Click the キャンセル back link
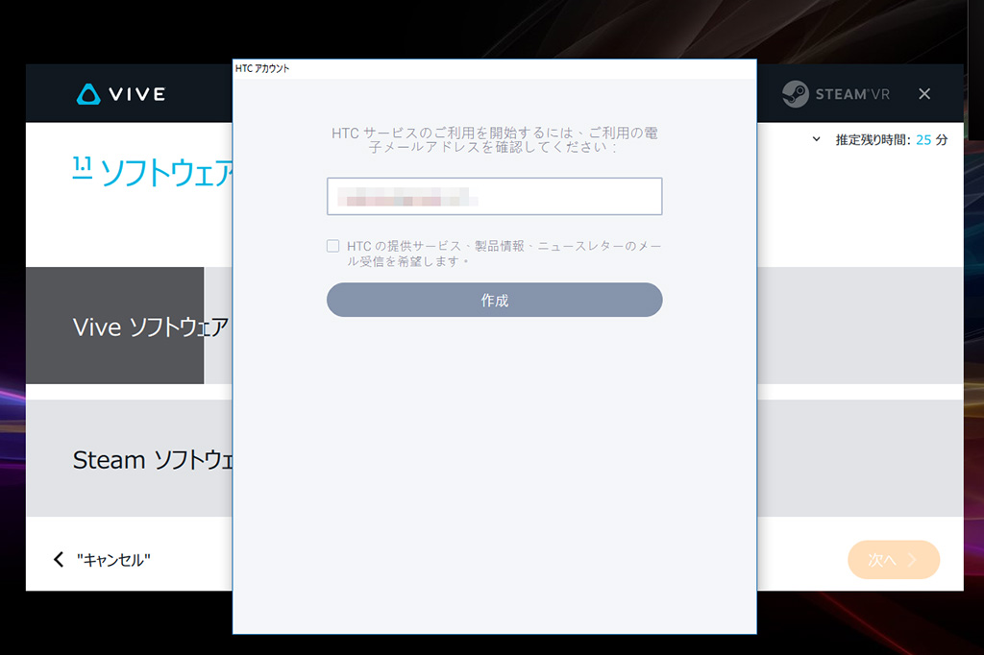Image resolution: width=984 pixels, height=655 pixels. 113,560
